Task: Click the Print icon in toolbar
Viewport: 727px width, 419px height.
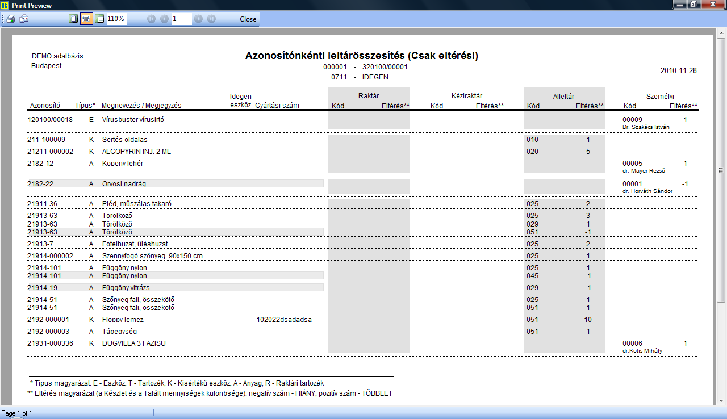Action: pos(10,19)
